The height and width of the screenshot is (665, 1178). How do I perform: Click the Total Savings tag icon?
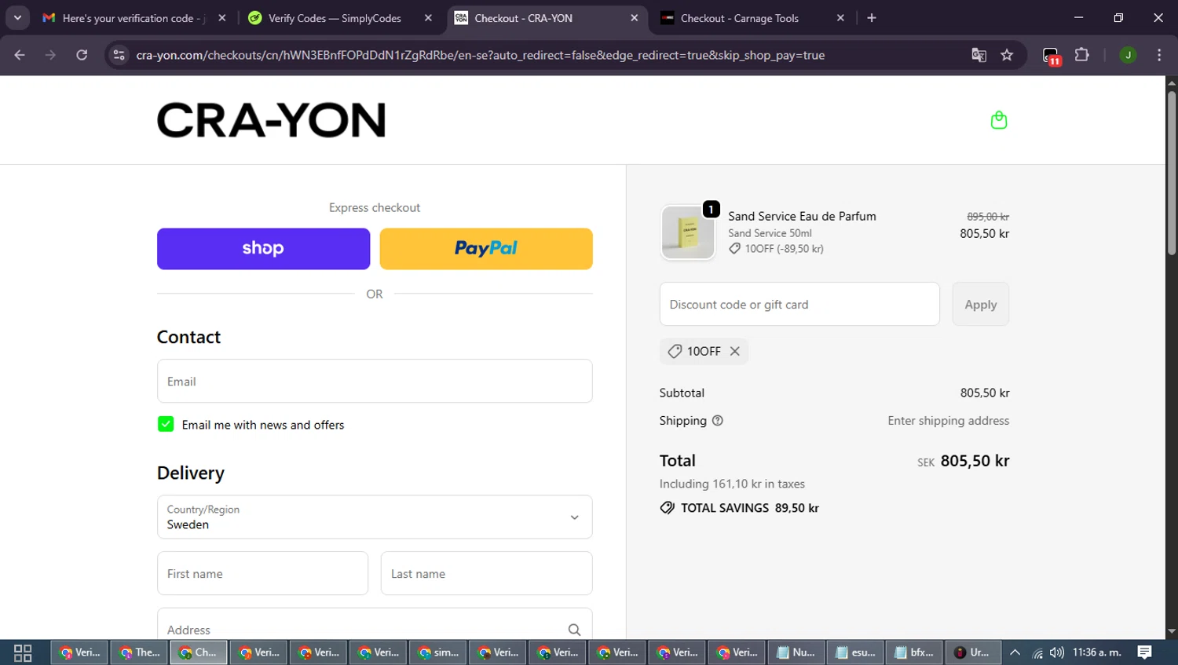point(667,508)
